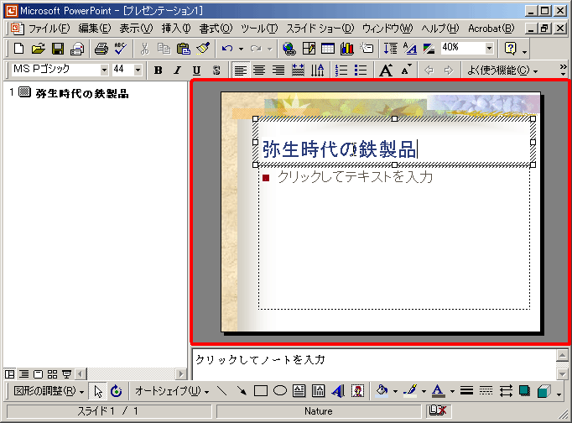Open the font size 44 dropdown

tap(138, 70)
